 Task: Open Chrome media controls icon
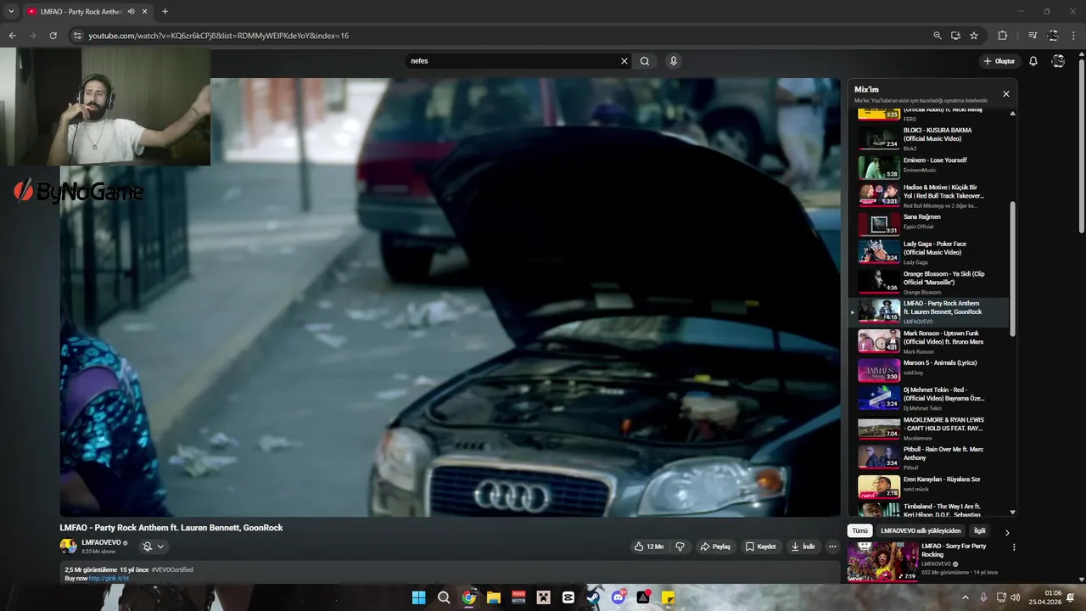[x=1033, y=36]
